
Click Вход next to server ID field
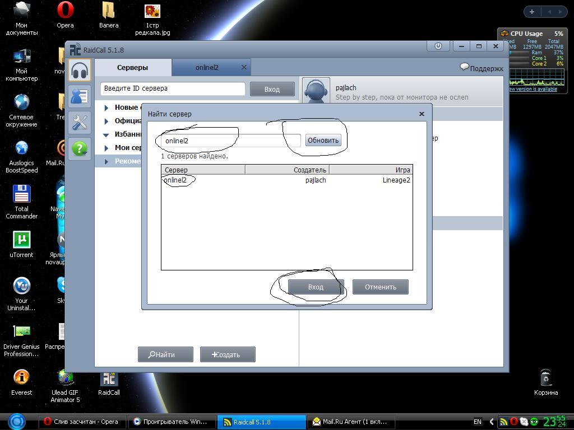272,89
